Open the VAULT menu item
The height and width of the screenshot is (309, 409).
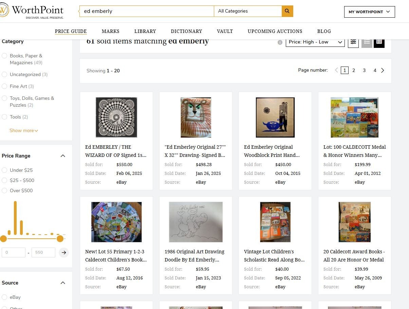tap(225, 31)
